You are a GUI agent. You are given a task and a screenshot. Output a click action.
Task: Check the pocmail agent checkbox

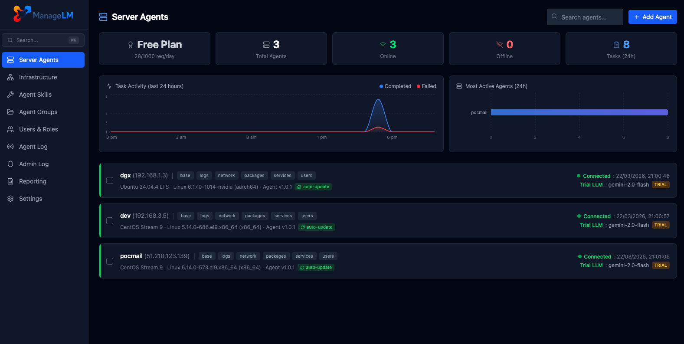pos(110,261)
